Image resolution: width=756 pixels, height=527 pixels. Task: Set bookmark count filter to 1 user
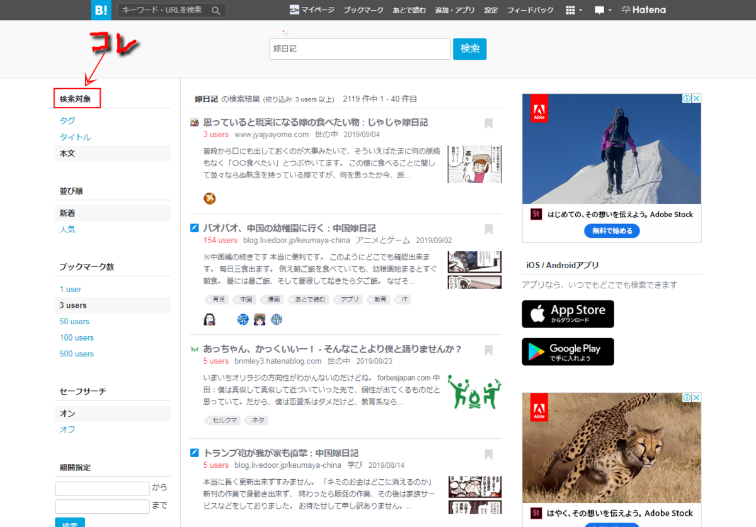point(71,289)
